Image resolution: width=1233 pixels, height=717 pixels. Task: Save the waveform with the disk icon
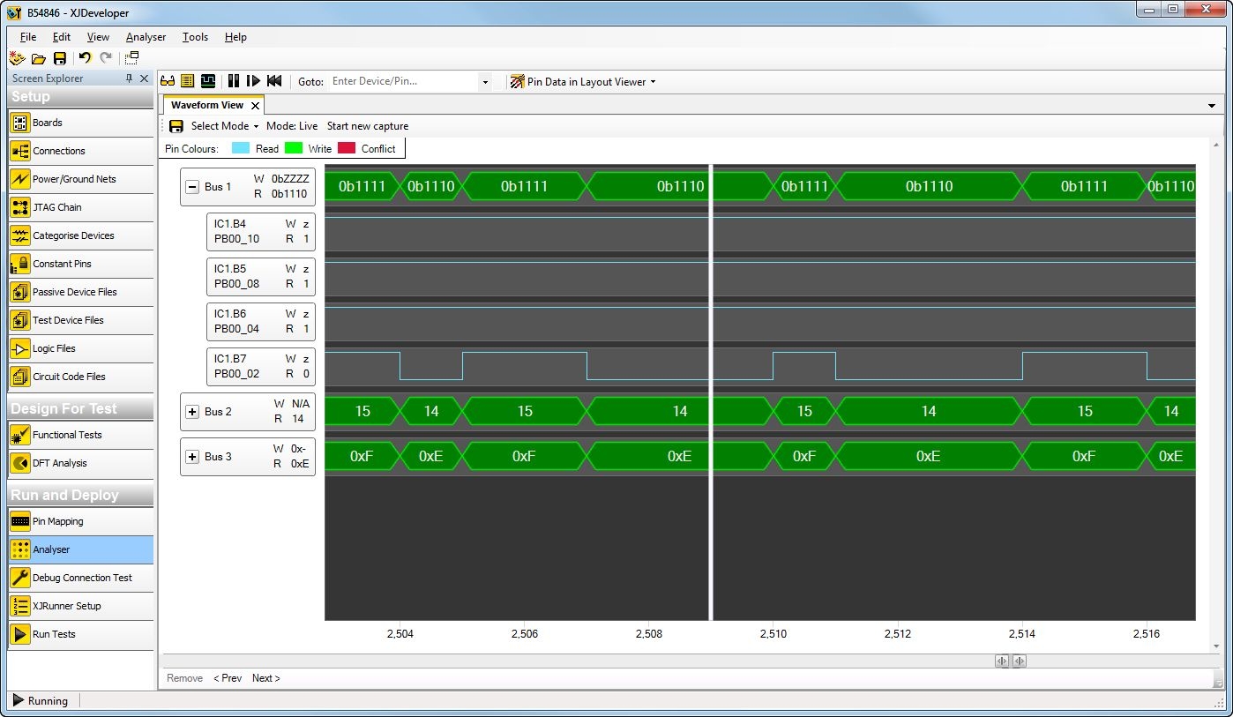(176, 126)
